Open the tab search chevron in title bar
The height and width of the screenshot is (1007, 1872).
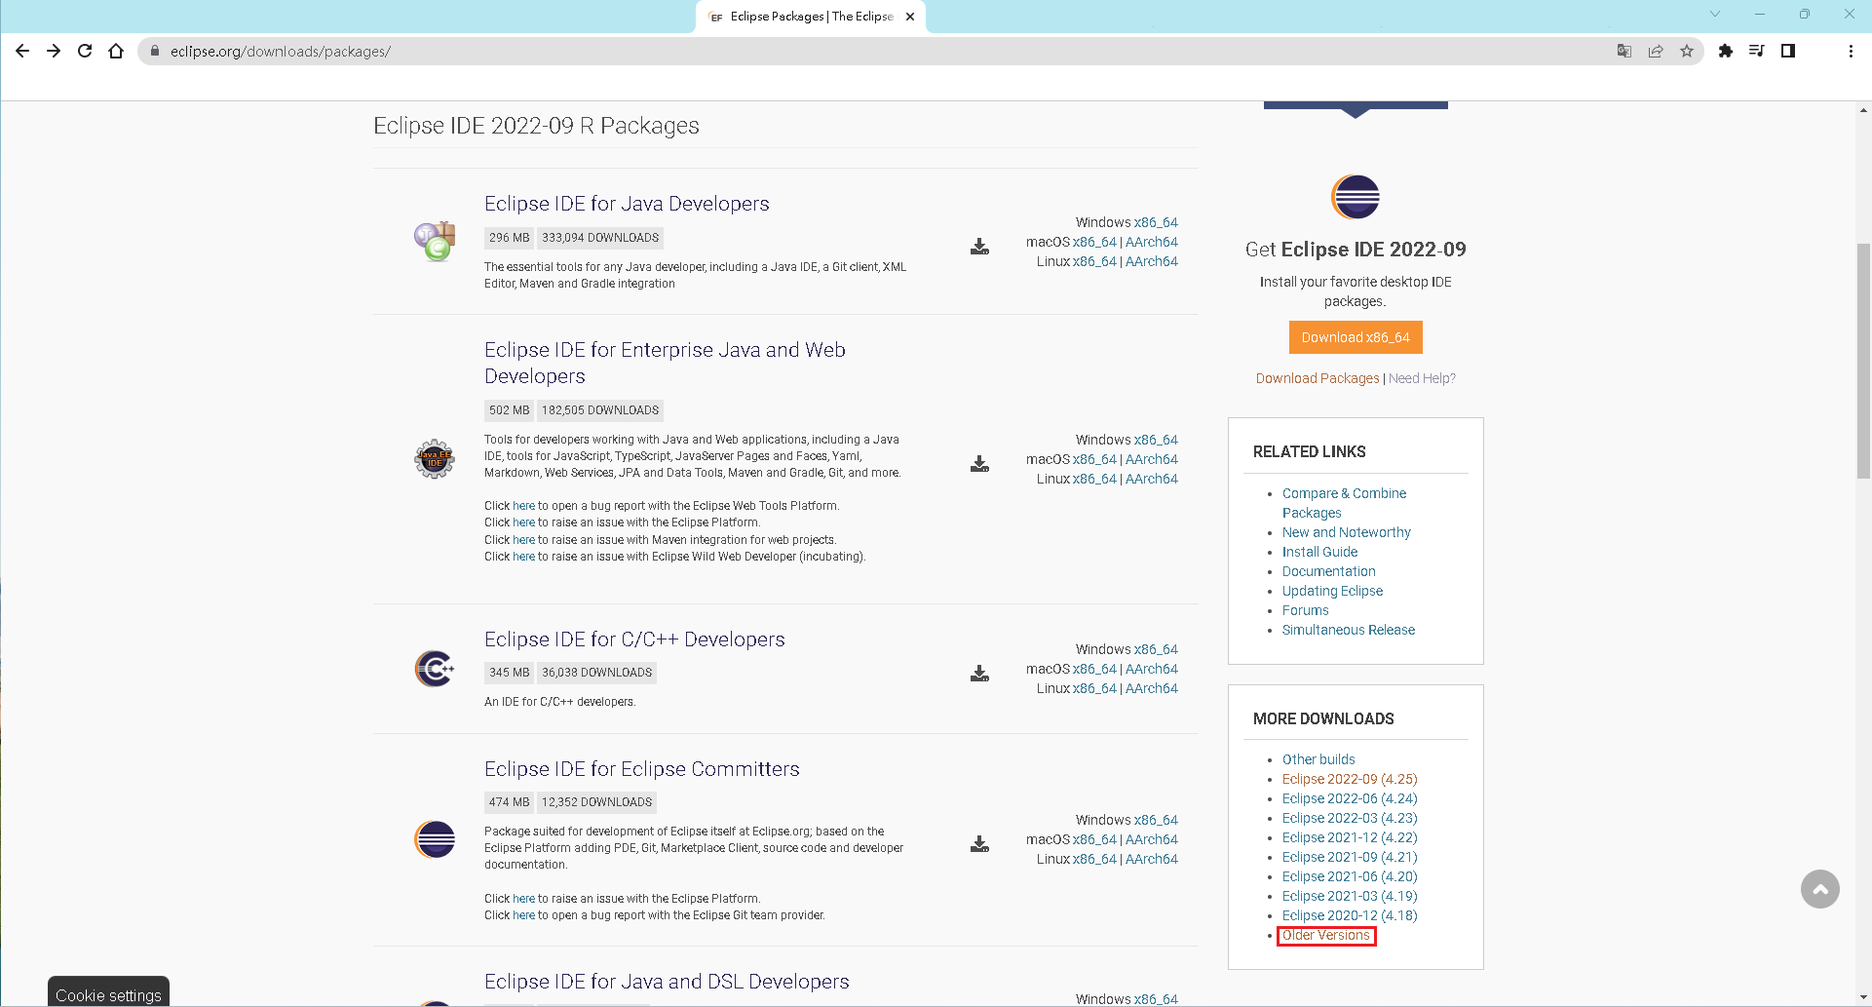click(x=1715, y=14)
